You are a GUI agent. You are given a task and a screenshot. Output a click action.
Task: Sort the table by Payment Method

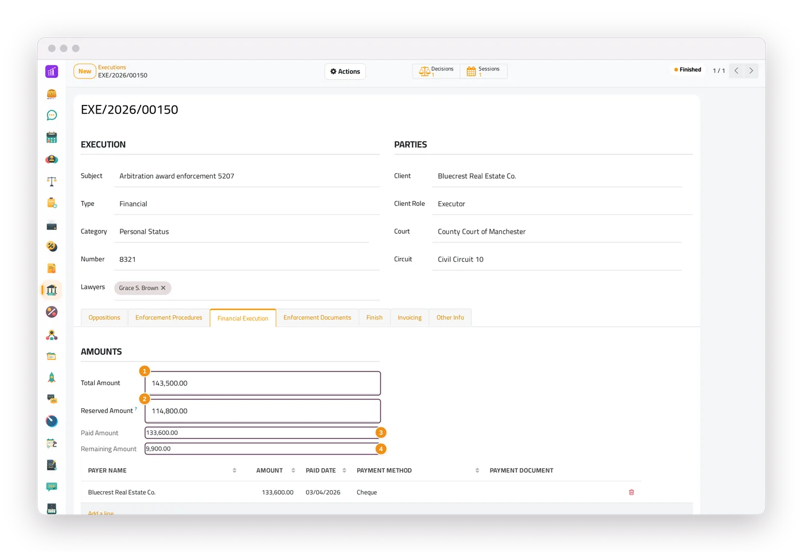(x=477, y=471)
